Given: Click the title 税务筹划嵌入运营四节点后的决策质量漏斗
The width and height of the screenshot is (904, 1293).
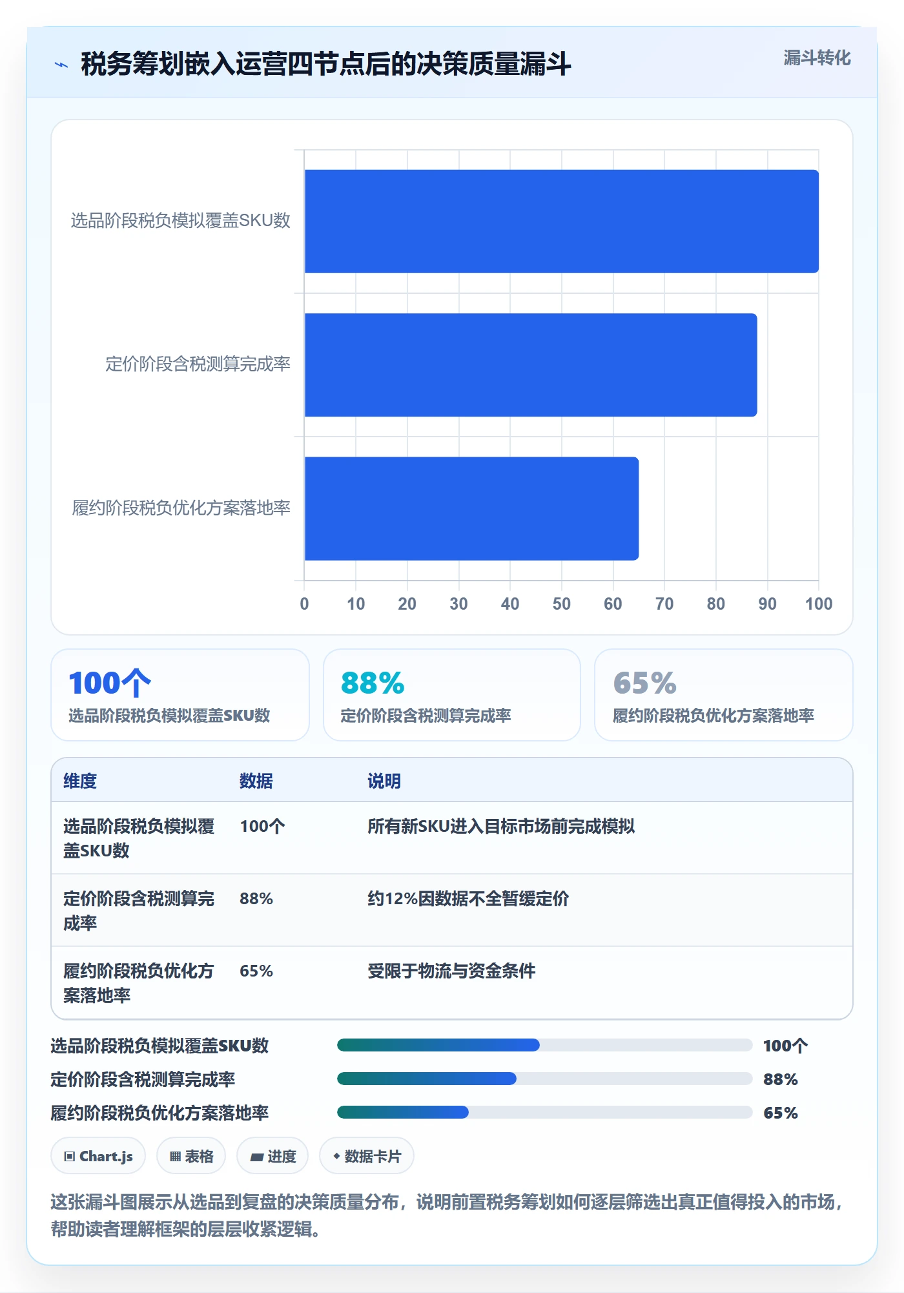Looking at the screenshot, I should (x=325, y=64).
